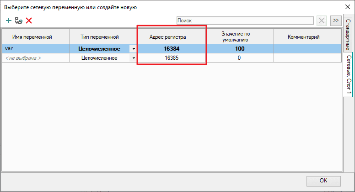
Task: Open type dropdown for the unselected row
Action: click(x=134, y=58)
